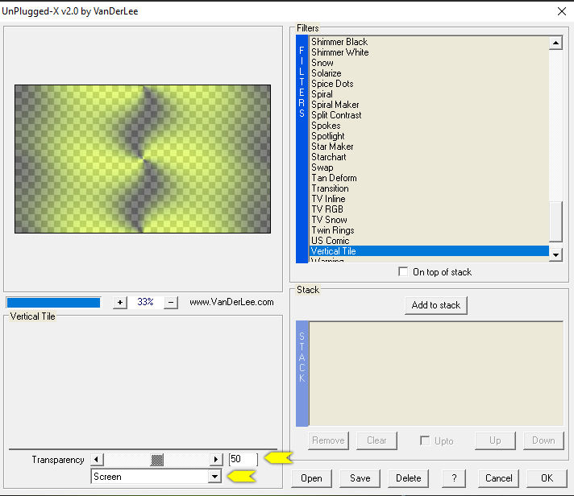This screenshot has height=496, width=574.
Task: Click the filter preview image
Action: coord(143,159)
